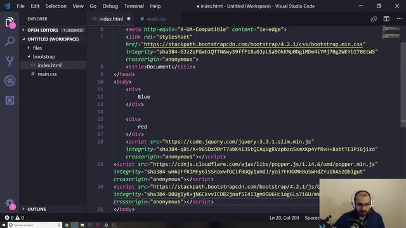
Task: Click the jquery-3.3.1.slim.min.js src URL
Action: pyautogui.click(x=238, y=142)
